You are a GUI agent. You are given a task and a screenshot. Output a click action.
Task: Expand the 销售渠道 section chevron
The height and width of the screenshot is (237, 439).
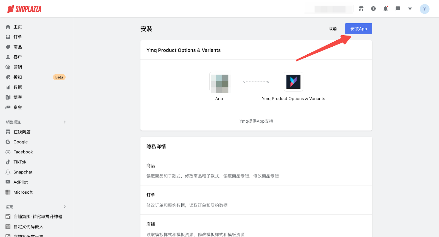click(x=65, y=122)
